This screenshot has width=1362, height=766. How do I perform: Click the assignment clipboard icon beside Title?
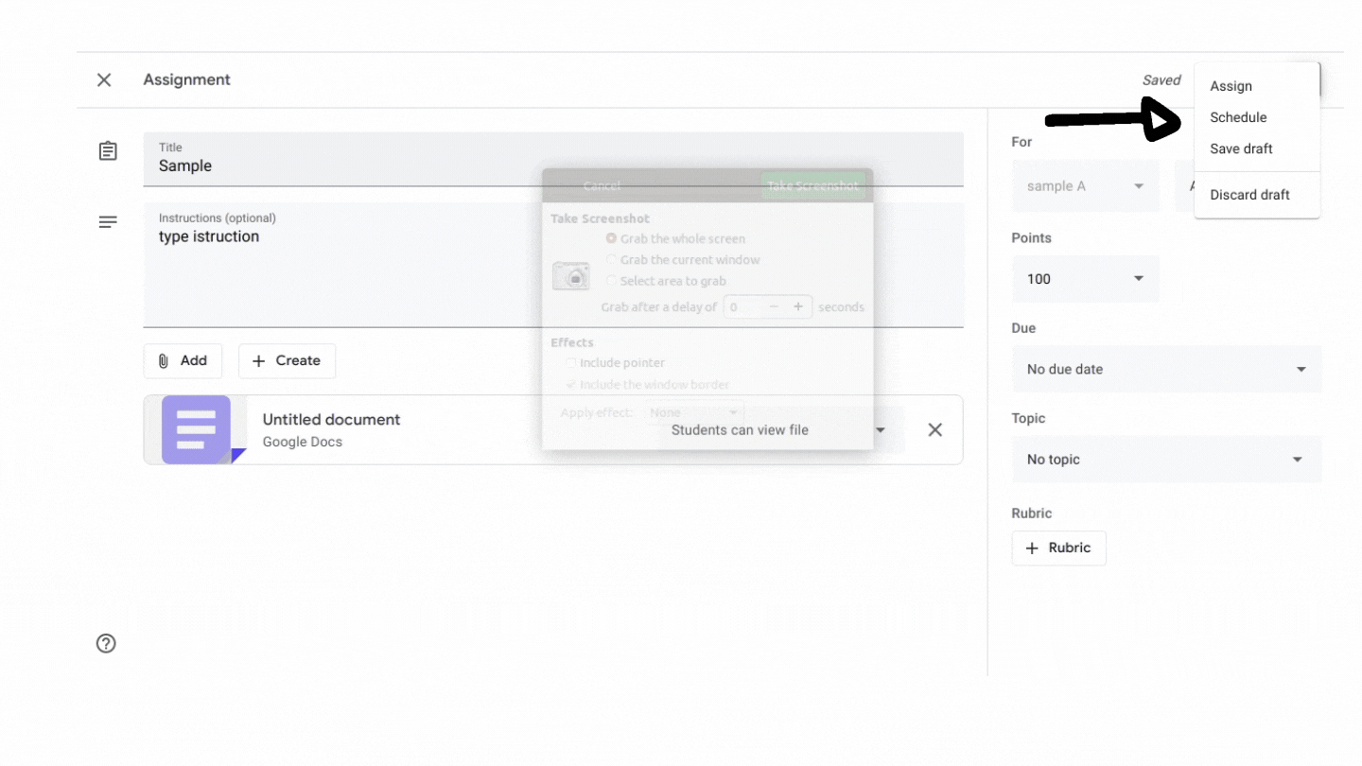click(x=108, y=151)
